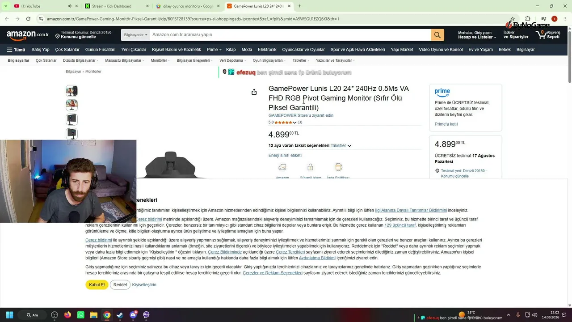This screenshot has width=572, height=322.
Task: Mute the YouTube tab speaker icon
Action: pyautogui.click(x=70, y=6)
